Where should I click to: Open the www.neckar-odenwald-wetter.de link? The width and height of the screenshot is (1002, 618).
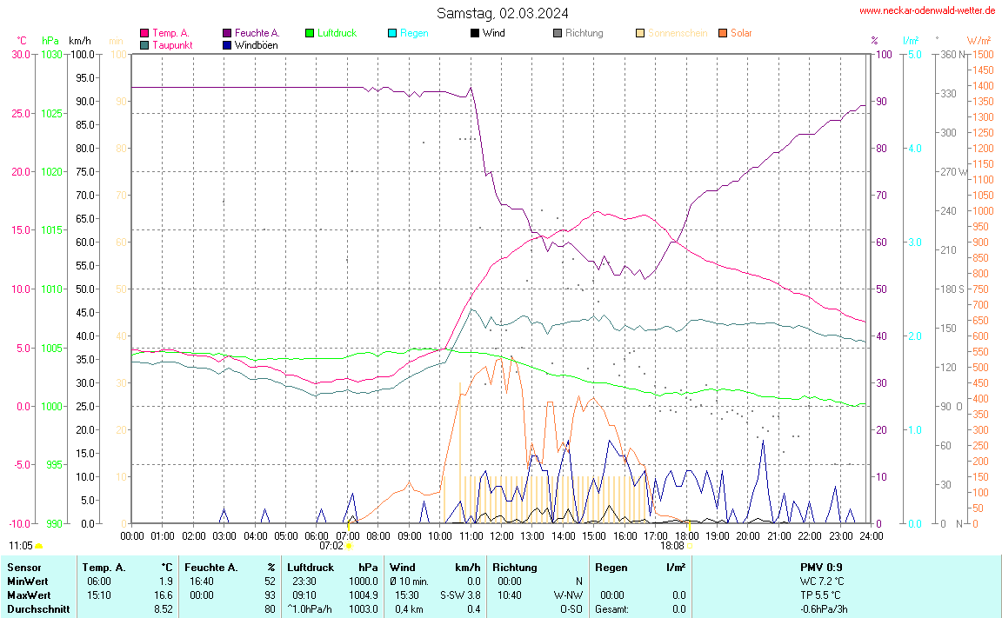[x=927, y=10]
